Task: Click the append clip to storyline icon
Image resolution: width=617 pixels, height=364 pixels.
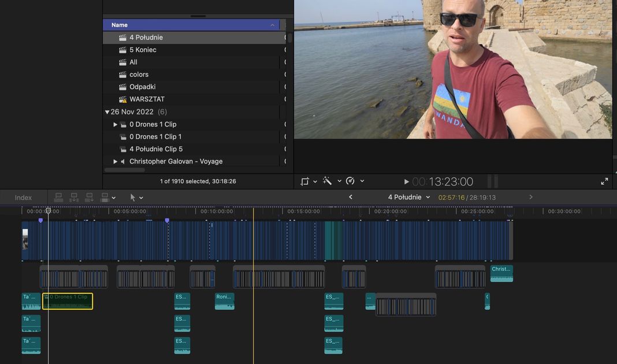Action: click(89, 198)
